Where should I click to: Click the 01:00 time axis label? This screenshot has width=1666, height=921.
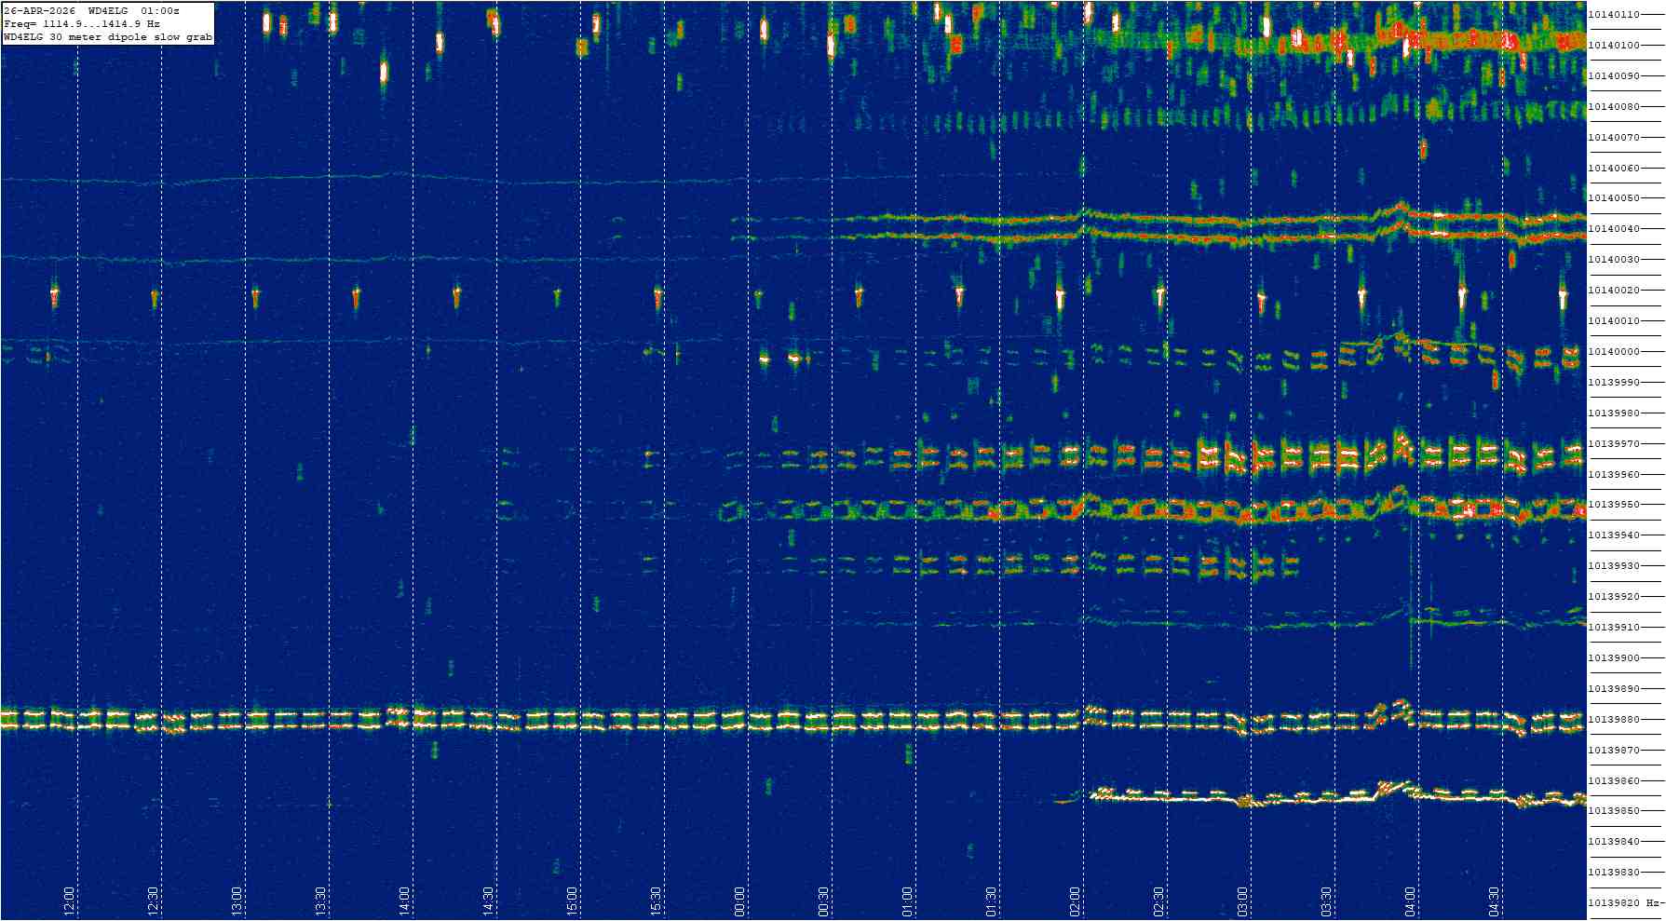(907, 901)
